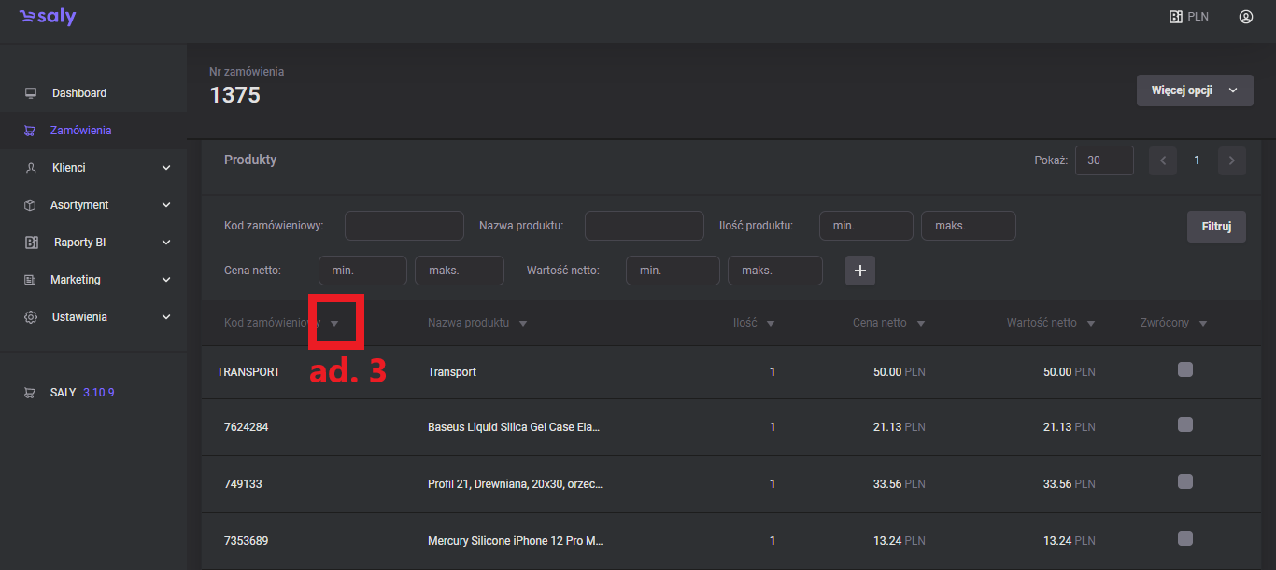This screenshot has height=570, width=1276.
Task: Click the Zamówienia cart icon
Action: (x=31, y=131)
